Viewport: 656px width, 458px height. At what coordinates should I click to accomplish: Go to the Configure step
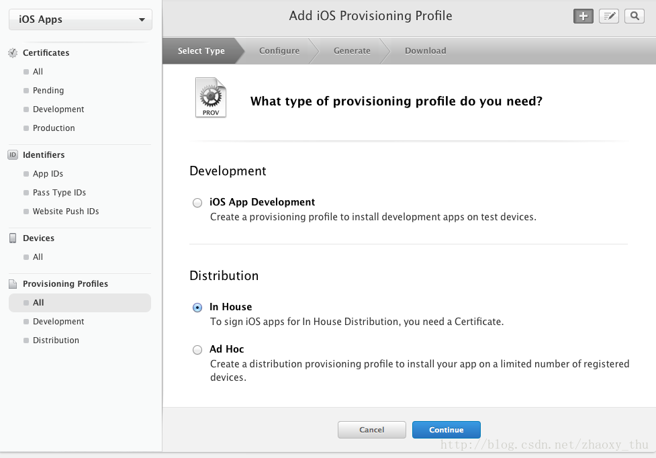click(279, 50)
